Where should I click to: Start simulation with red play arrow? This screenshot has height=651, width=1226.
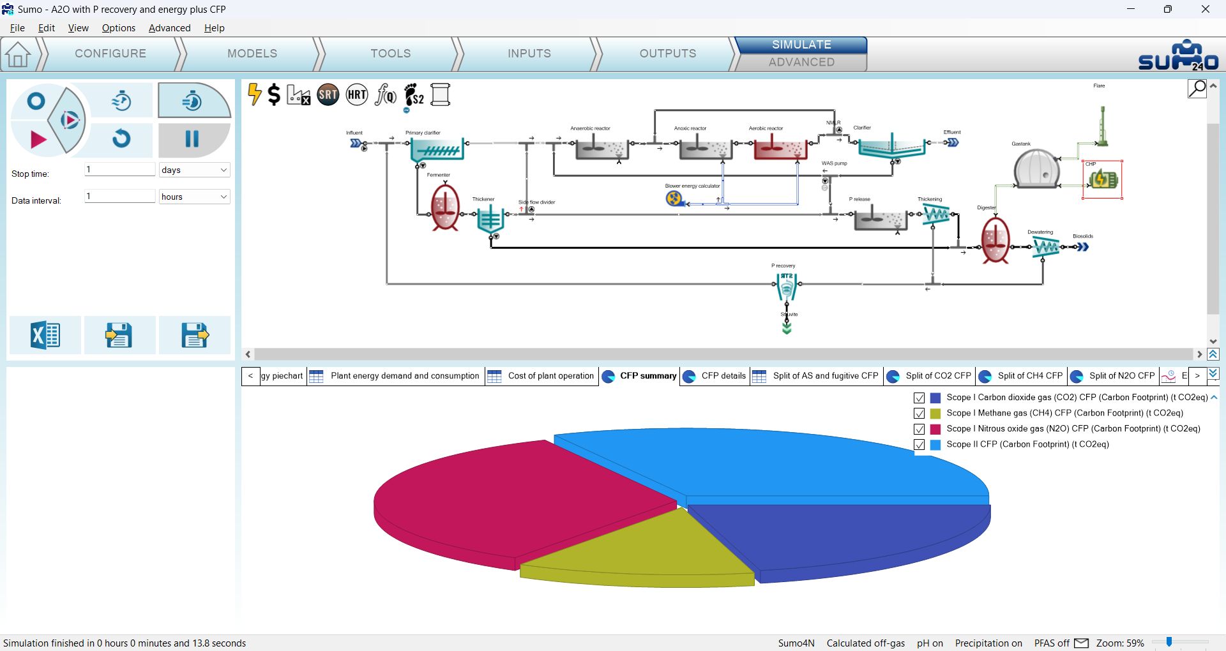(38, 139)
